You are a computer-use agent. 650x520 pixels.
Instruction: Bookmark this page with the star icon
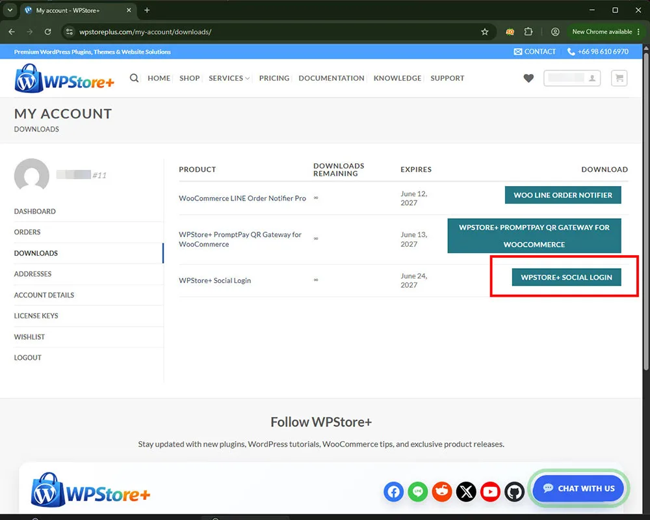[485, 32]
